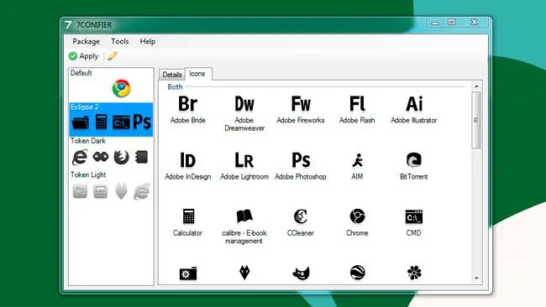Select the Adobe InDesign icon
The height and width of the screenshot is (307, 546).
pyautogui.click(x=187, y=160)
